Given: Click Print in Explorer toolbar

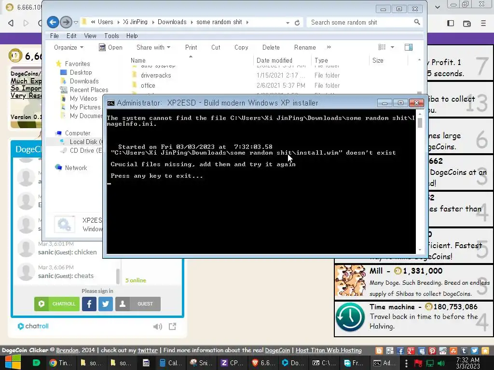Looking at the screenshot, I should coord(191,48).
